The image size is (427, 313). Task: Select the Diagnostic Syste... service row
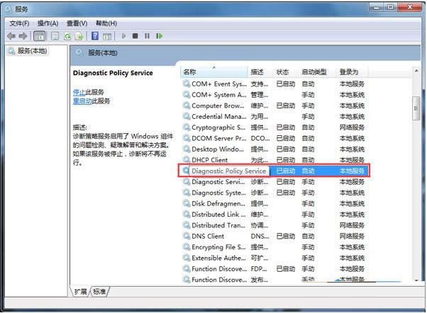coord(274,193)
